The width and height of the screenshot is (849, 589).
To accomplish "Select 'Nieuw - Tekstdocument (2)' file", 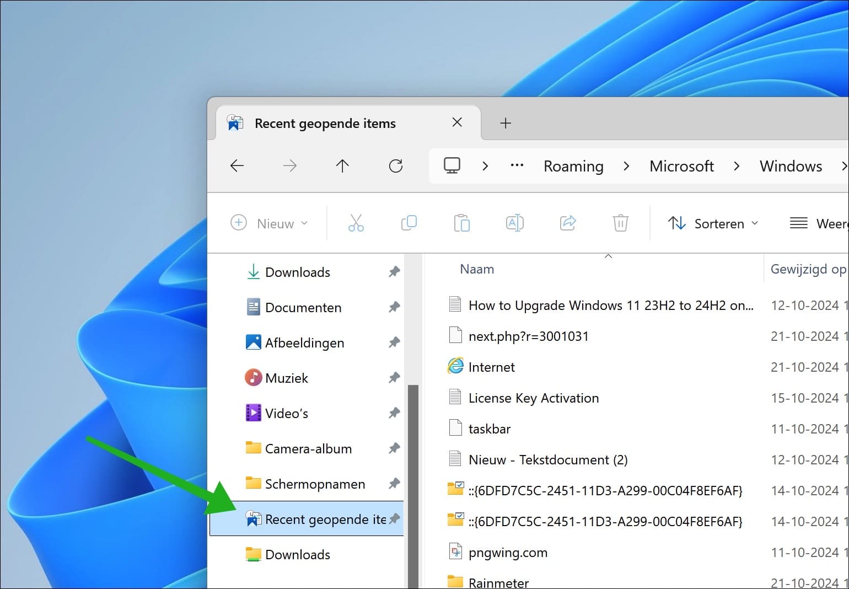I will 548,460.
